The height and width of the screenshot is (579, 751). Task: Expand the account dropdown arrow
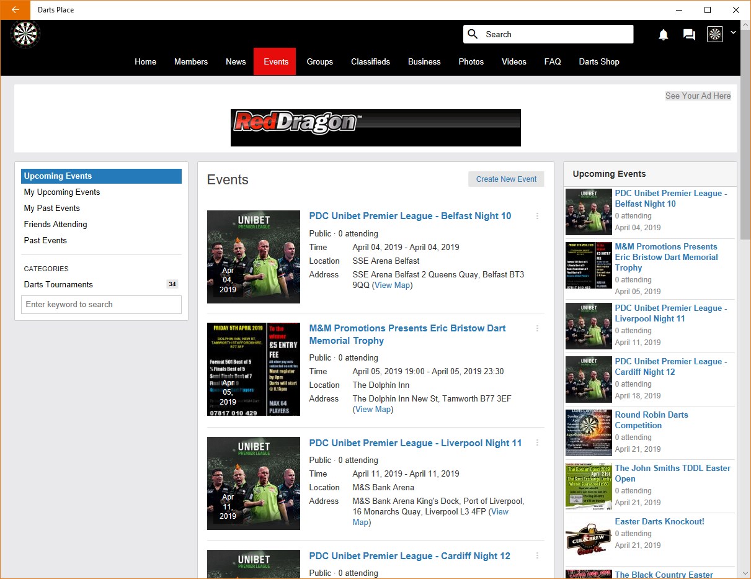[x=733, y=32]
